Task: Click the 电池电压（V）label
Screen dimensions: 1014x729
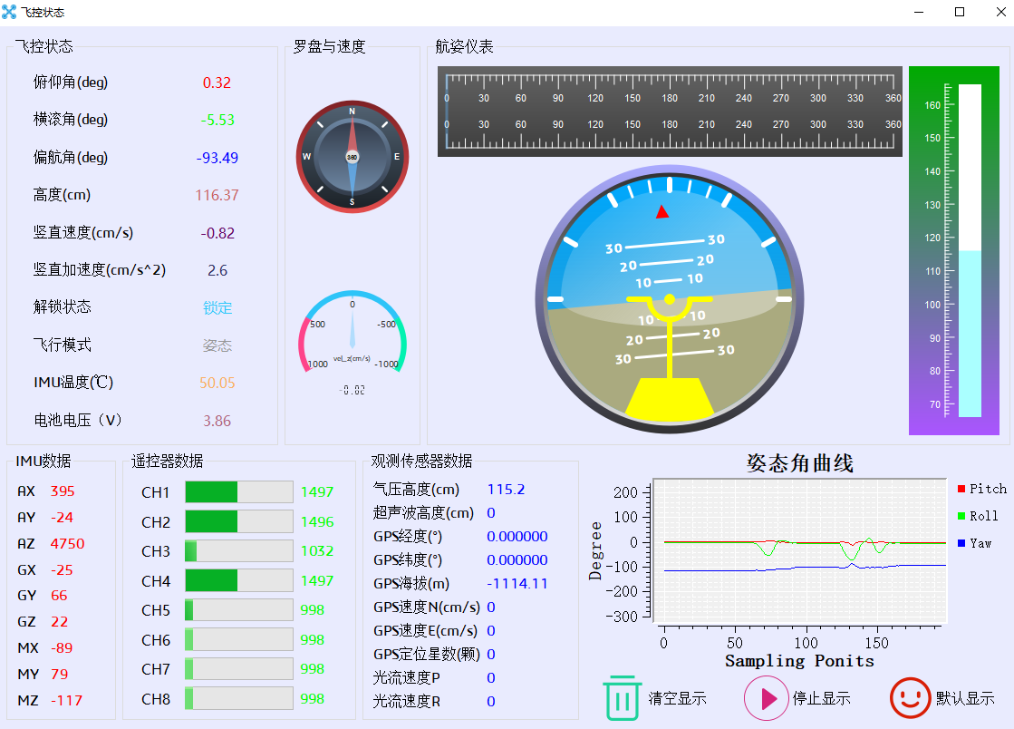Action: pos(78,421)
